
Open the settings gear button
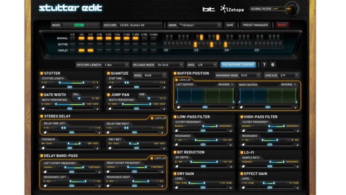coord(273,65)
